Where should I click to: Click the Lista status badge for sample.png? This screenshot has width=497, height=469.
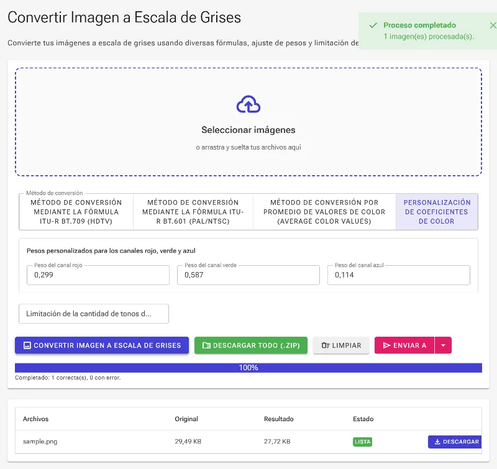point(362,442)
